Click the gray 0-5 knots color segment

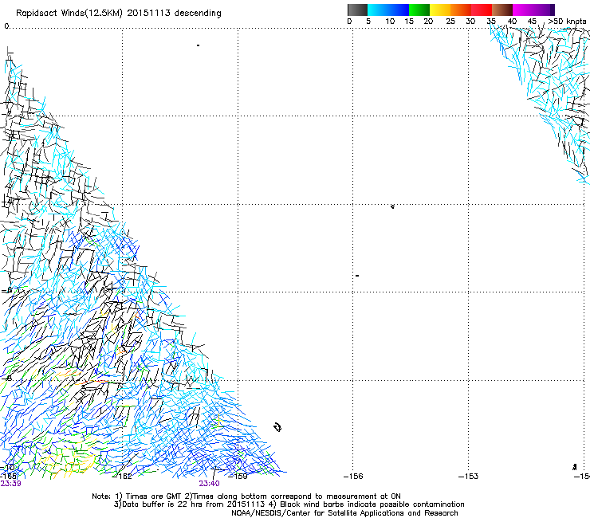pos(357,10)
